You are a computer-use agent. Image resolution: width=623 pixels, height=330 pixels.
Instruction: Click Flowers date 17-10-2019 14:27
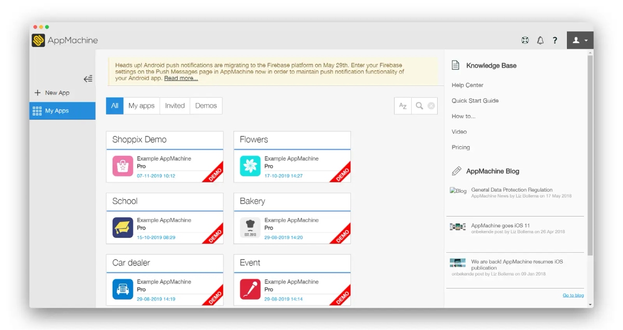coord(283,176)
